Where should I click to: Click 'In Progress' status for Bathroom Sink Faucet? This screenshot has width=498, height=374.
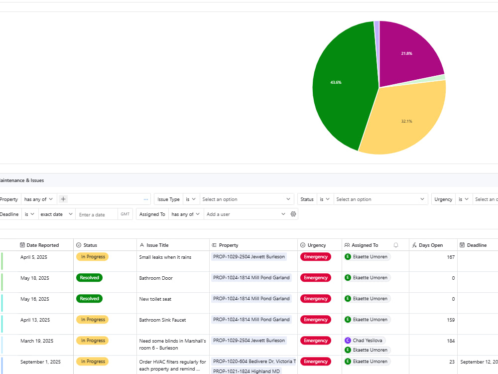[93, 320]
